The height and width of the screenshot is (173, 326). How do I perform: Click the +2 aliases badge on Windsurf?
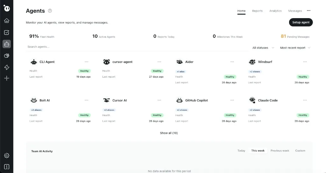(255, 72)
